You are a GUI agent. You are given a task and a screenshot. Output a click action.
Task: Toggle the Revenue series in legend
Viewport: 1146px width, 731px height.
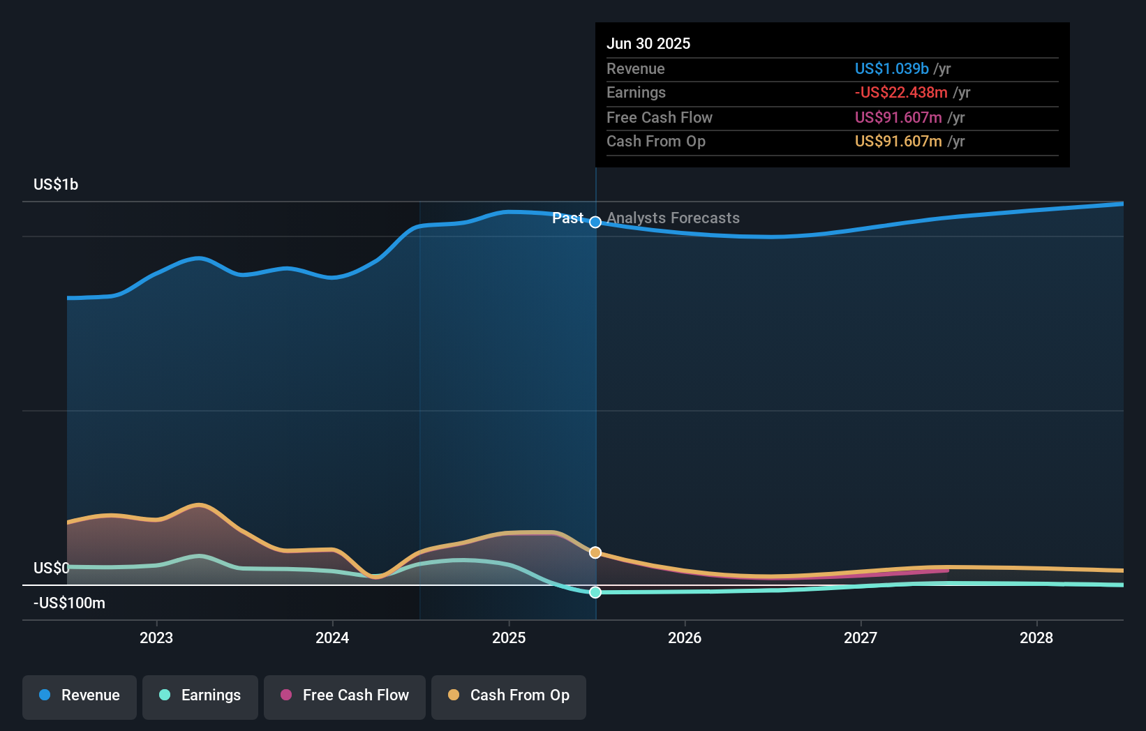point(80,695)
